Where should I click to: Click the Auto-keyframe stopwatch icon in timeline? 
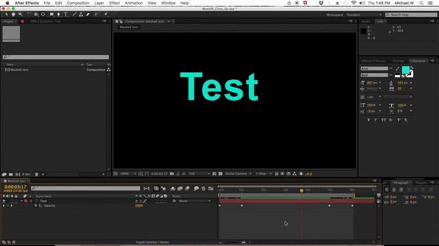click(204, 189)
